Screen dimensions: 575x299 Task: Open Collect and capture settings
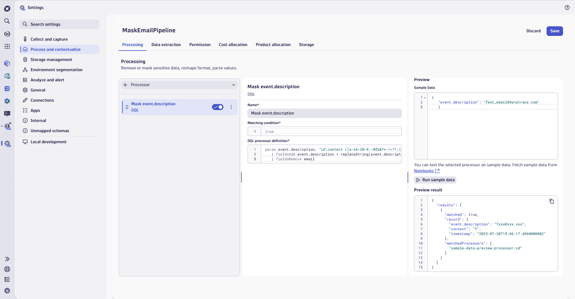[59, 39]
